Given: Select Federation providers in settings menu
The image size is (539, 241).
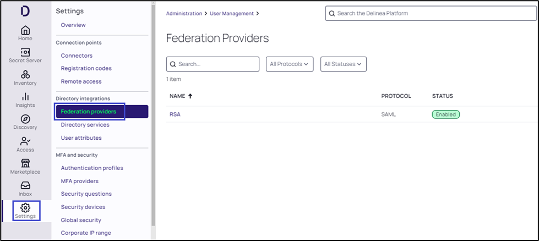Looking at the screenshot, I should tap(89, 112).
